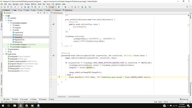Click the hide Project panel icon
The height and width of the screenshot is (108, 192).
click(x=47, y=13)
